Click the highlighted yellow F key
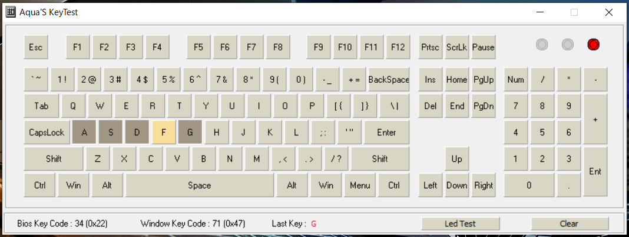This screenshot has width=629, height=237. pyautogui.click(x=164, y=132)
